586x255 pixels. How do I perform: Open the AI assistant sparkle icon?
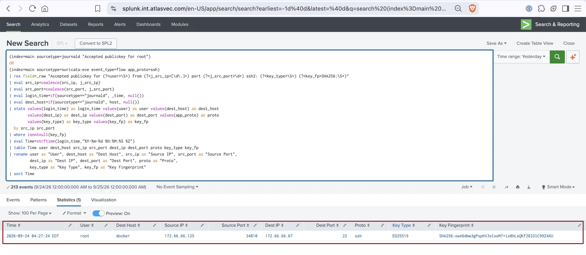pyautogui.click(x=573, y=57)
